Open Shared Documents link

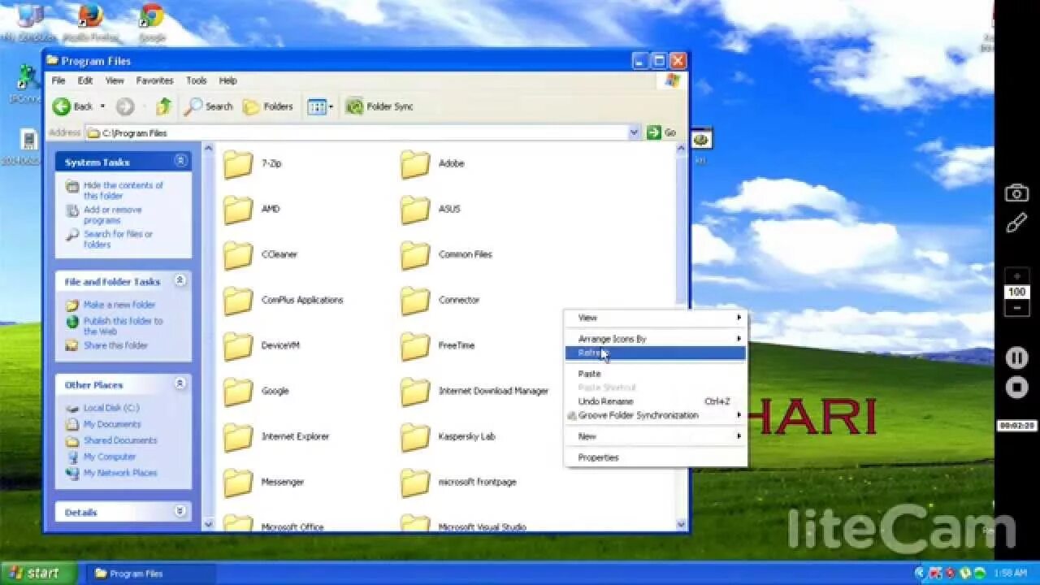[x=120, y=440]
